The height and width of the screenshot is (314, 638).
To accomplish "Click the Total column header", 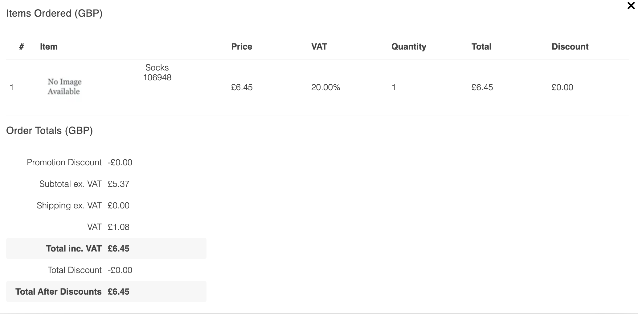I will coord(481,46).
